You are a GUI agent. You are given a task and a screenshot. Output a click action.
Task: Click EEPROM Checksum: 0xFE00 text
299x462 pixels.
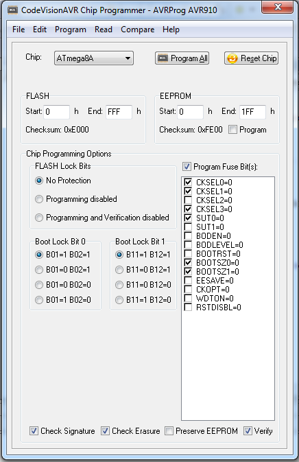191,130
